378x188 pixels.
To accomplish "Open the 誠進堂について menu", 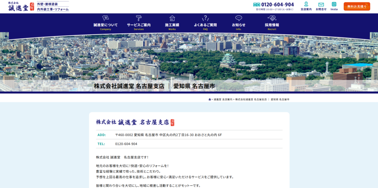I will (106, 25).
